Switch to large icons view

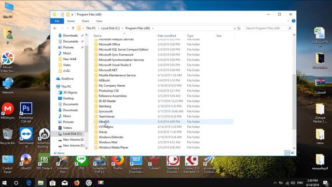click(293, 153)
